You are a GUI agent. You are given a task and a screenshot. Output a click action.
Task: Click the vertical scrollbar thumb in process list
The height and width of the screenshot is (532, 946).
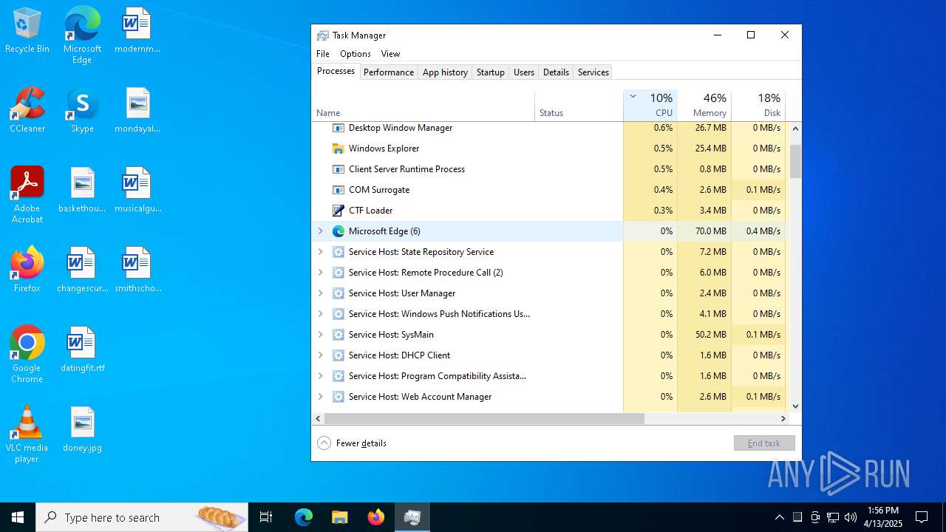(x=795, y=161)
